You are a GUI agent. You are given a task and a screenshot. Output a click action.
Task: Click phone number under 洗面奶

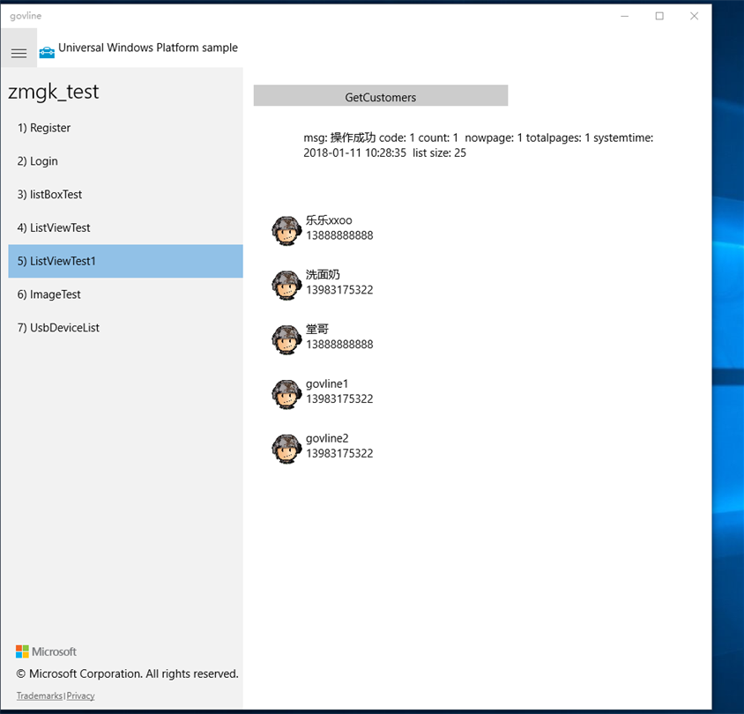[339, 290]
